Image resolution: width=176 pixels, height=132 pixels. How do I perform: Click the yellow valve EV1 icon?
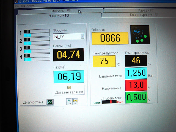point(75,101)
